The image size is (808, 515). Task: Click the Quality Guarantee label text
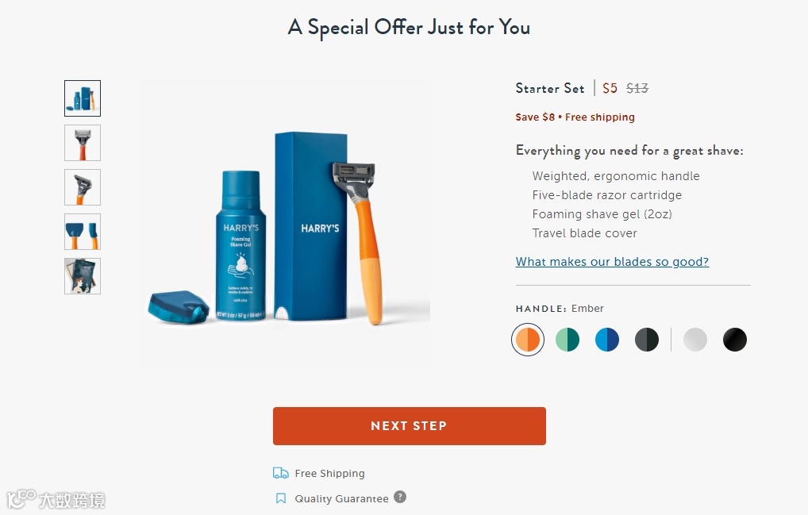[x=341, y=498]
